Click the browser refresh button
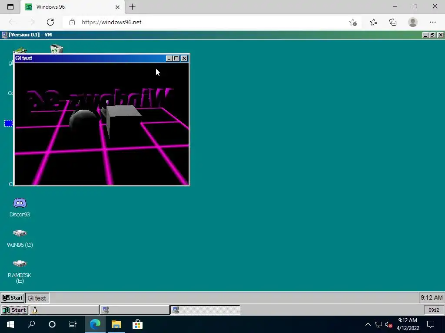445x333 pixels. [x=50, y=22]
